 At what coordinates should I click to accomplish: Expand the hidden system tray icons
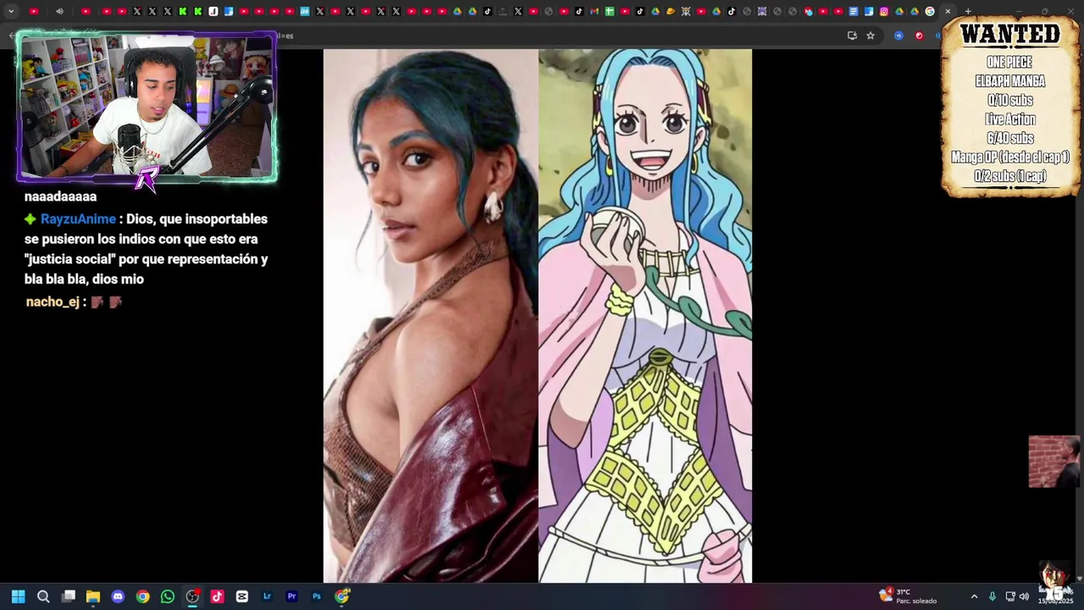coord(974,596)
